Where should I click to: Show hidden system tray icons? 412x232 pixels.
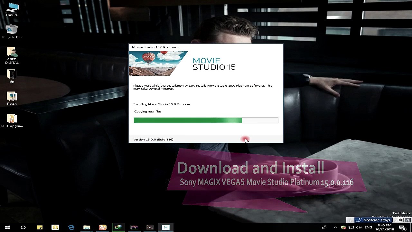[336, 227]
